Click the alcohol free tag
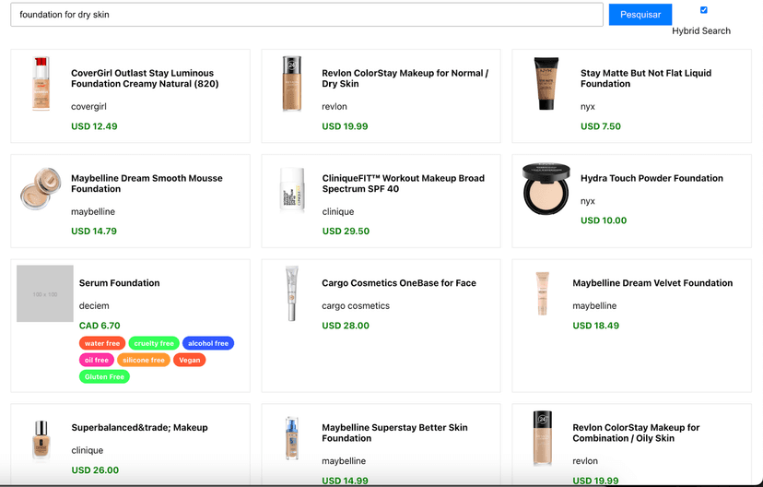This screenshot has width=763, height=487. click(208, 343)
